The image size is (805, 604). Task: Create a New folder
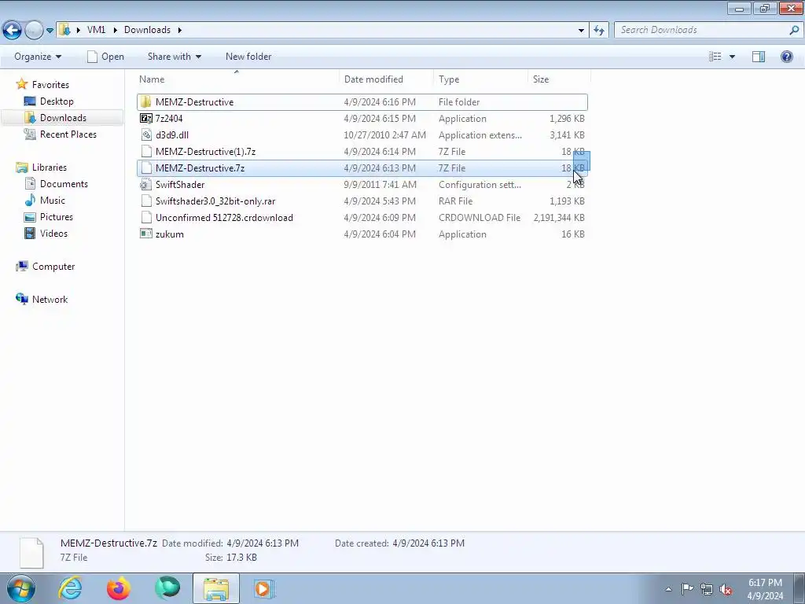(248, 57)
